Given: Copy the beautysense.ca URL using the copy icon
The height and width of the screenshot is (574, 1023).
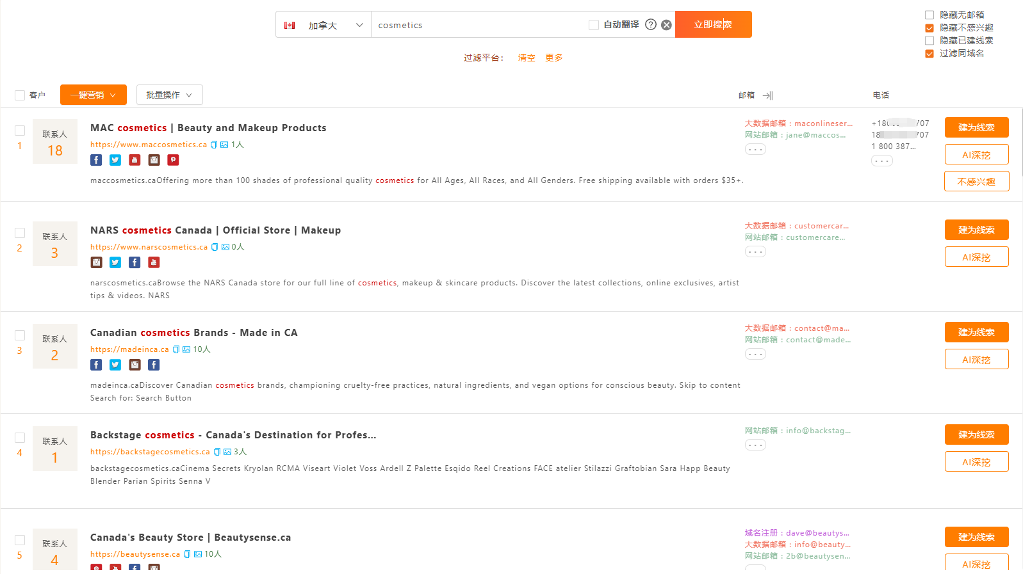Looking at the screenshot, I should point(187,554).
